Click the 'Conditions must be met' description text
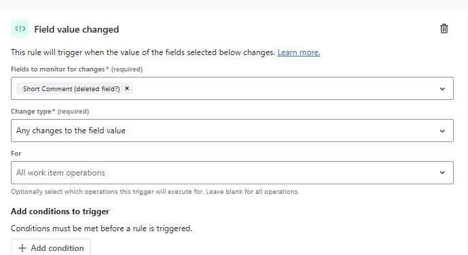Image resolution: width=468 pixels, height=255 pixels. (101, 228)
